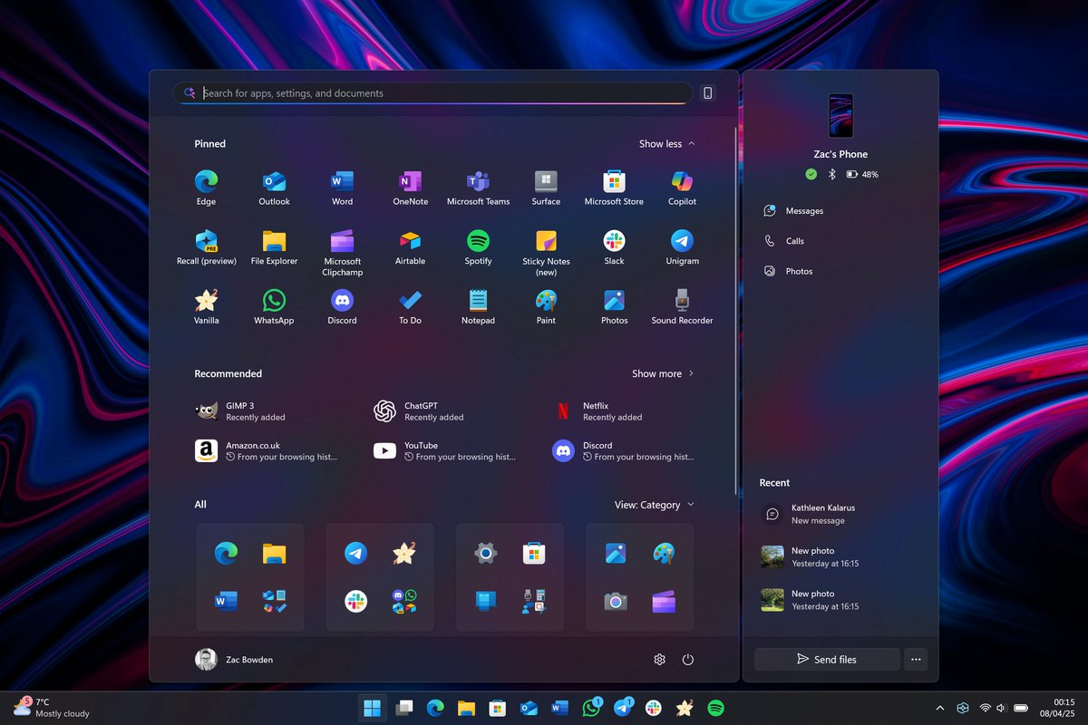
Task: Open the pinned Photos app
Action: coord(614,307)
